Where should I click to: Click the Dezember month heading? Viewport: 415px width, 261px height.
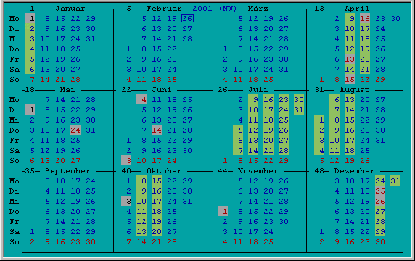click(x=354, y=171)
